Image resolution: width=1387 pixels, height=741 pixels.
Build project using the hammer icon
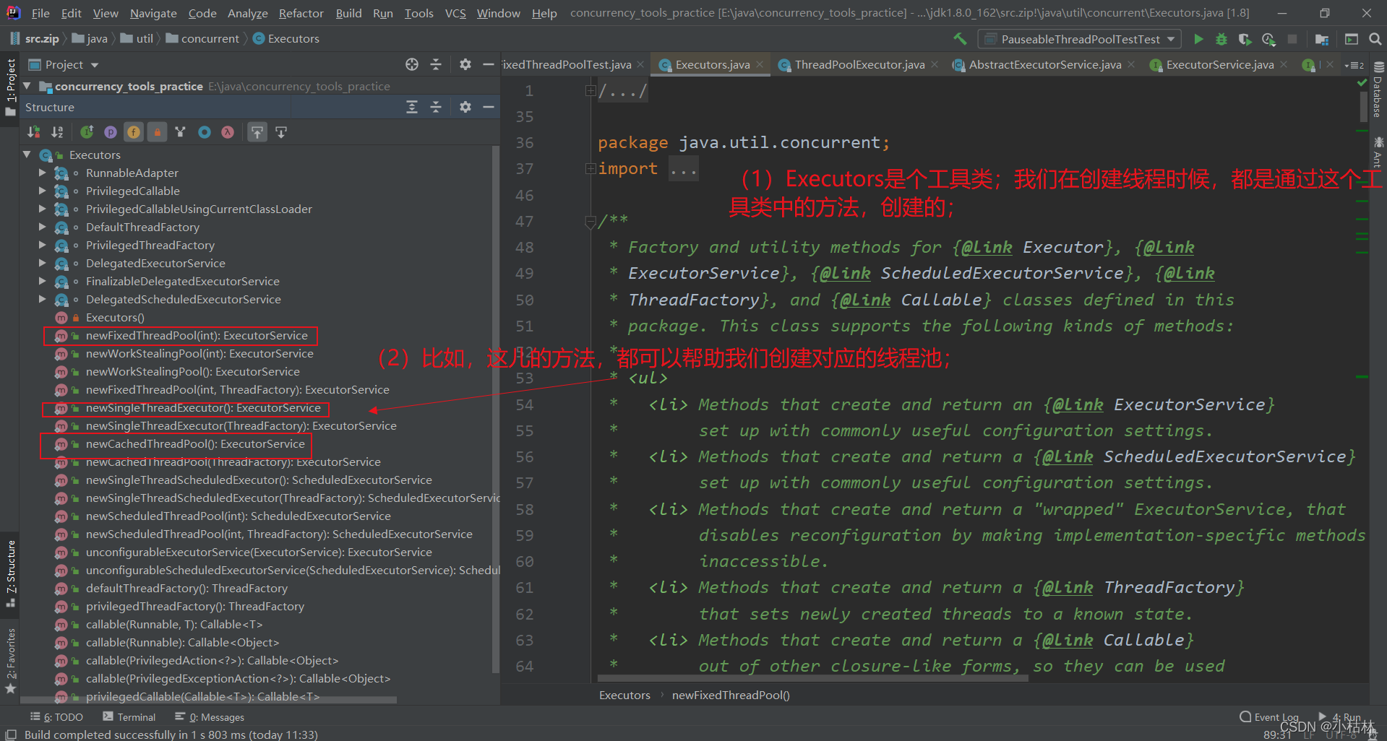point(960,39)
